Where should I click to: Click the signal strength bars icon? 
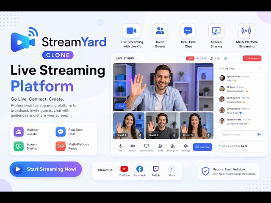pos(225,58)
